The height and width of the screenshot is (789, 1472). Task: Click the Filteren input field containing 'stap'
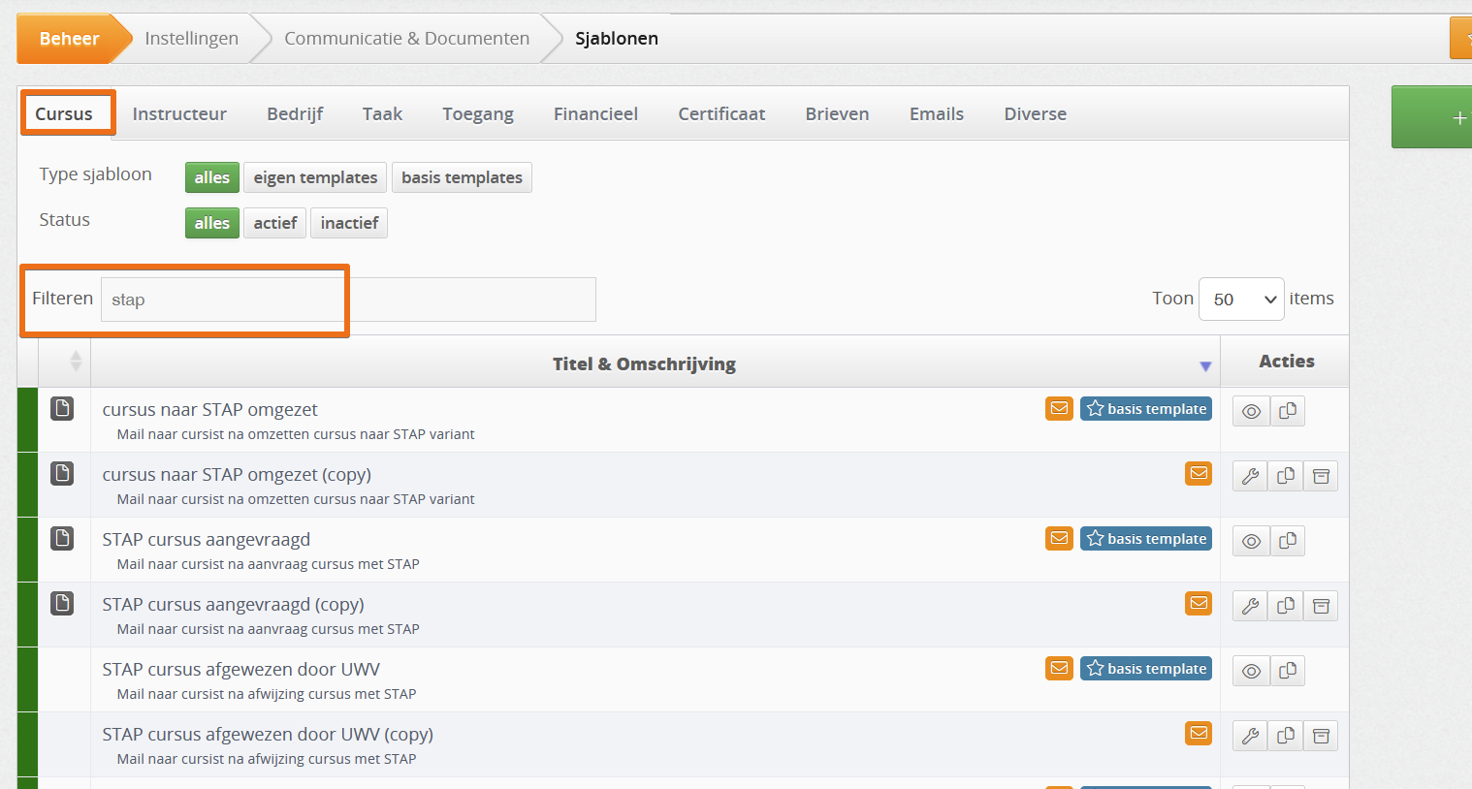tap(348, 300)
